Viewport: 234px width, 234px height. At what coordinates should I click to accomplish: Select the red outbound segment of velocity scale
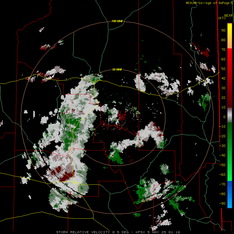pyautogui.click(x=230, y=78)
